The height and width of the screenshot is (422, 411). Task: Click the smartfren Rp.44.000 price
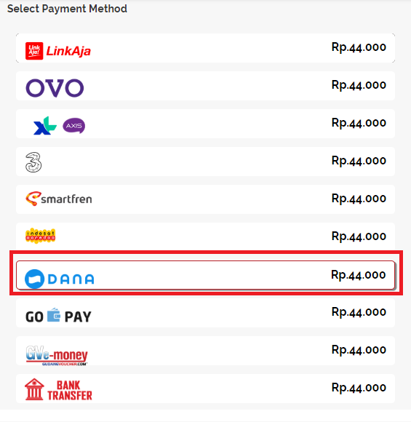pos(359,199)
